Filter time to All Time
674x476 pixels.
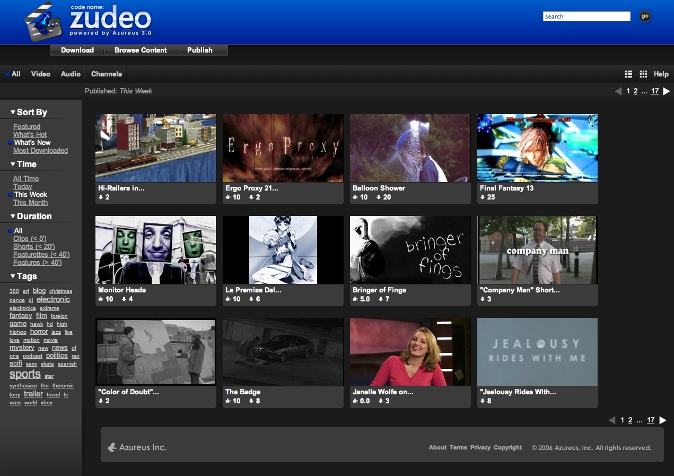pos(26,179)
